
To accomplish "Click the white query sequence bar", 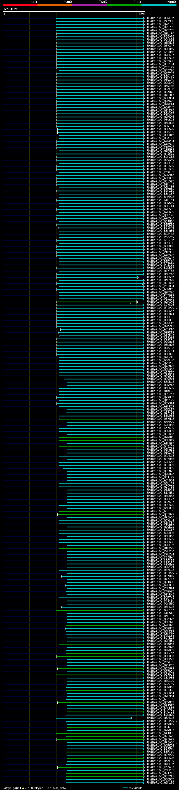I will pos(74,11).
